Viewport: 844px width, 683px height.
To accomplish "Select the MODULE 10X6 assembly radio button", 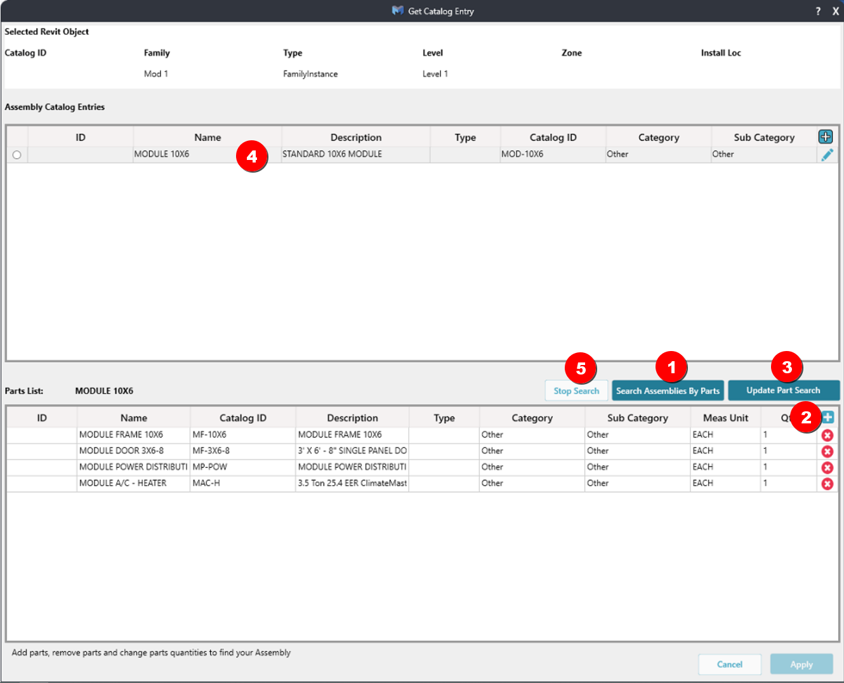I will 17,155.
